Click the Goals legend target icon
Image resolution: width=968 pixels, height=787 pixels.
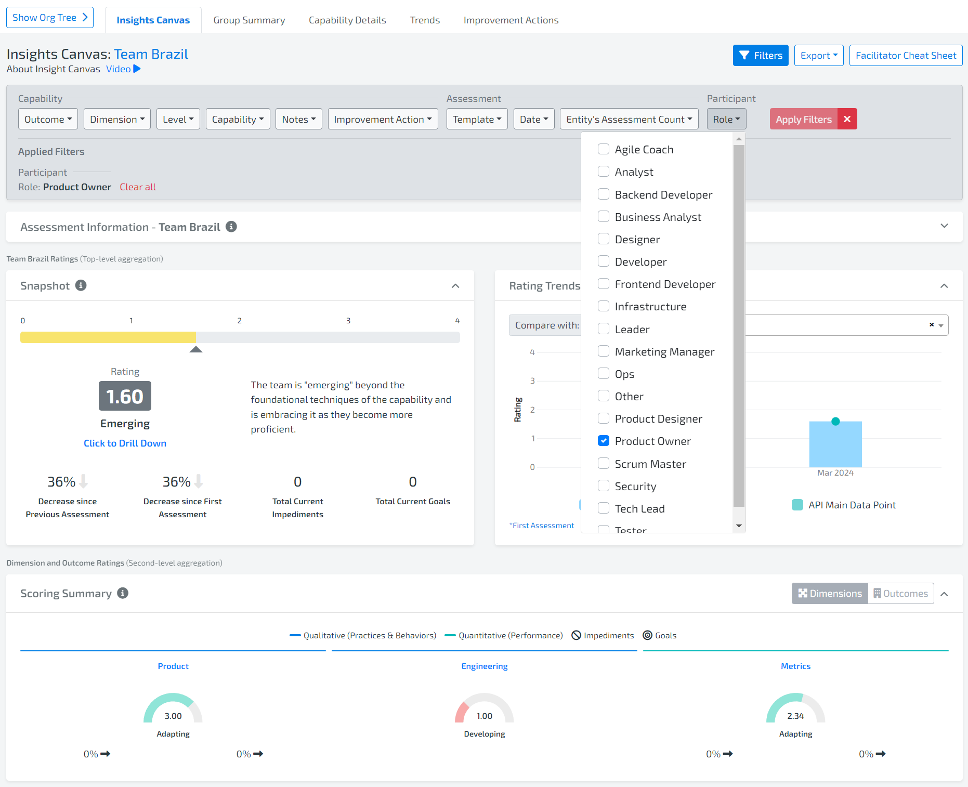tap(647, 635)
